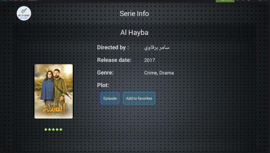Click the first green rating star
The width and height of the screenshot is (270, 153).
coord(46,129)
